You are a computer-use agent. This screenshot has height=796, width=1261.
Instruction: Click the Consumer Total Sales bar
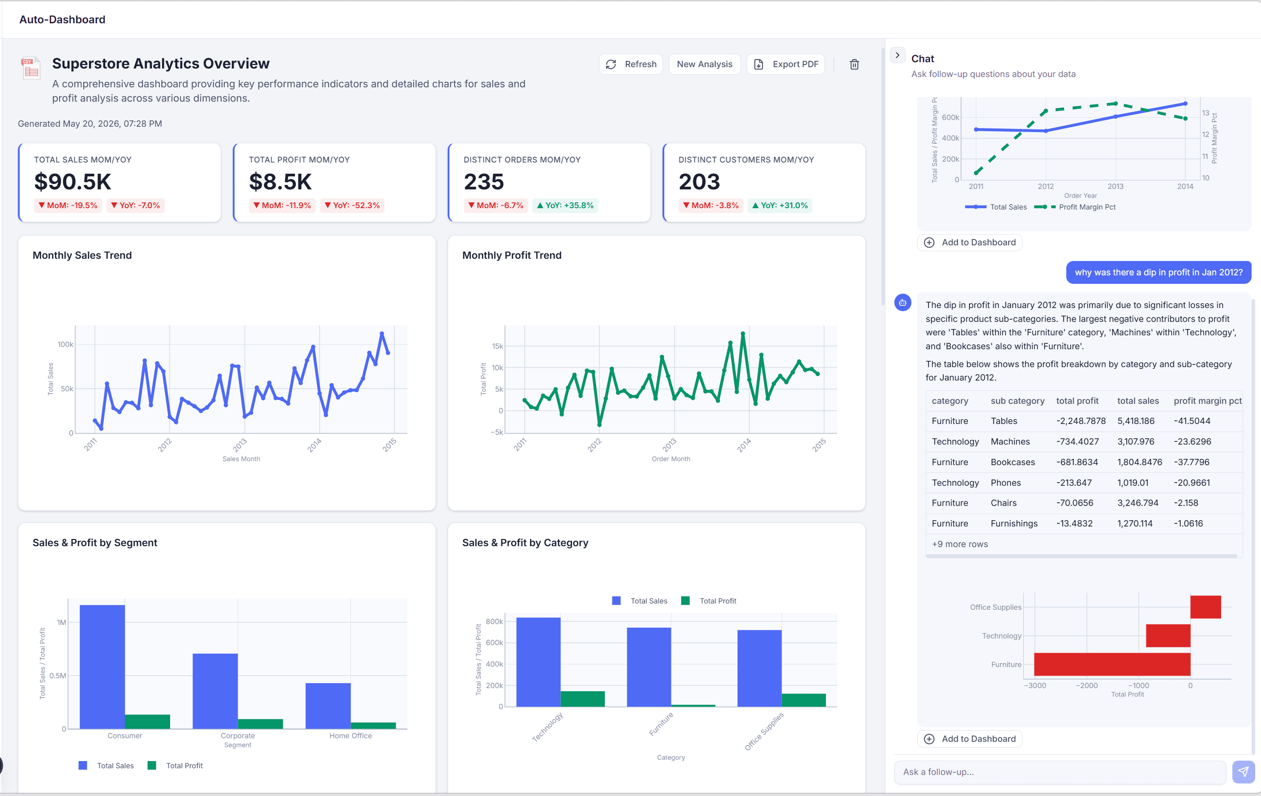click(x=102, y=666)
